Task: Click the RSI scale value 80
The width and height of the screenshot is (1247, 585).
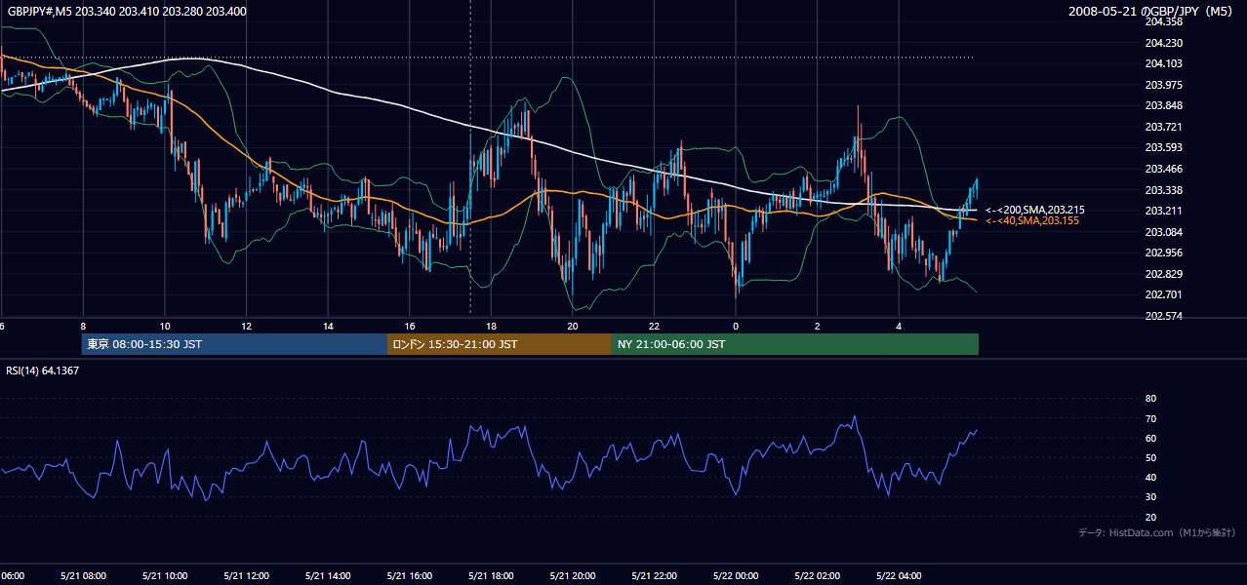Action: (1150, 399)
